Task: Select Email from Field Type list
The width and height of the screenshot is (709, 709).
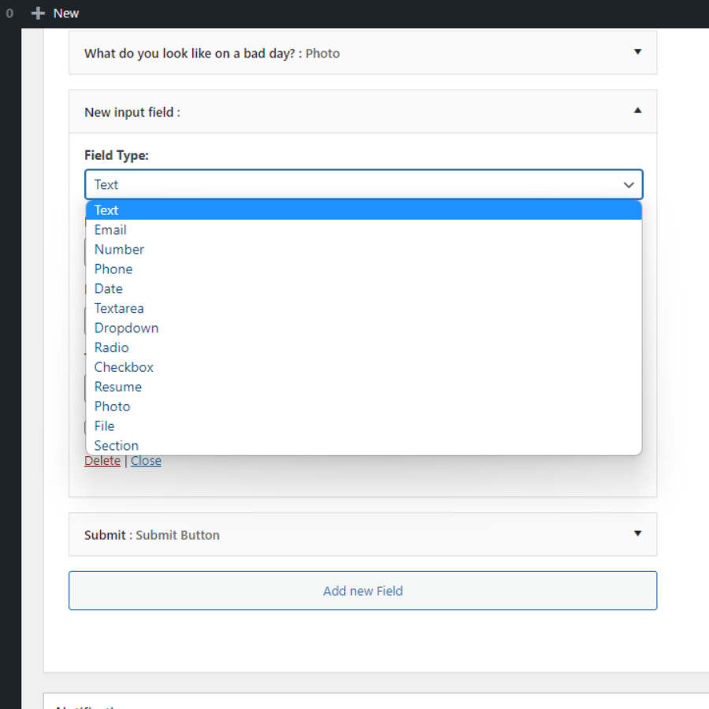Action: click(x=363, y=230)
